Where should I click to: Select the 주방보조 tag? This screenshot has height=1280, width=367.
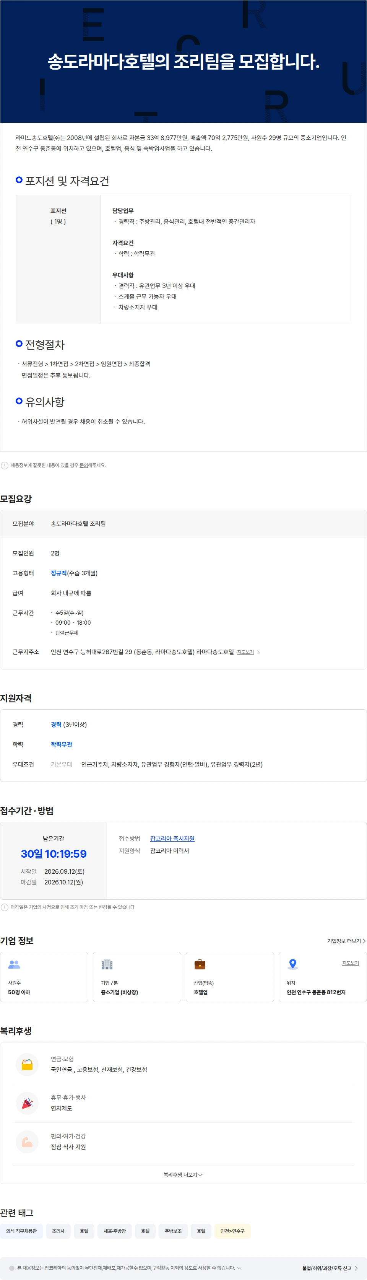tap(173, 1231)
